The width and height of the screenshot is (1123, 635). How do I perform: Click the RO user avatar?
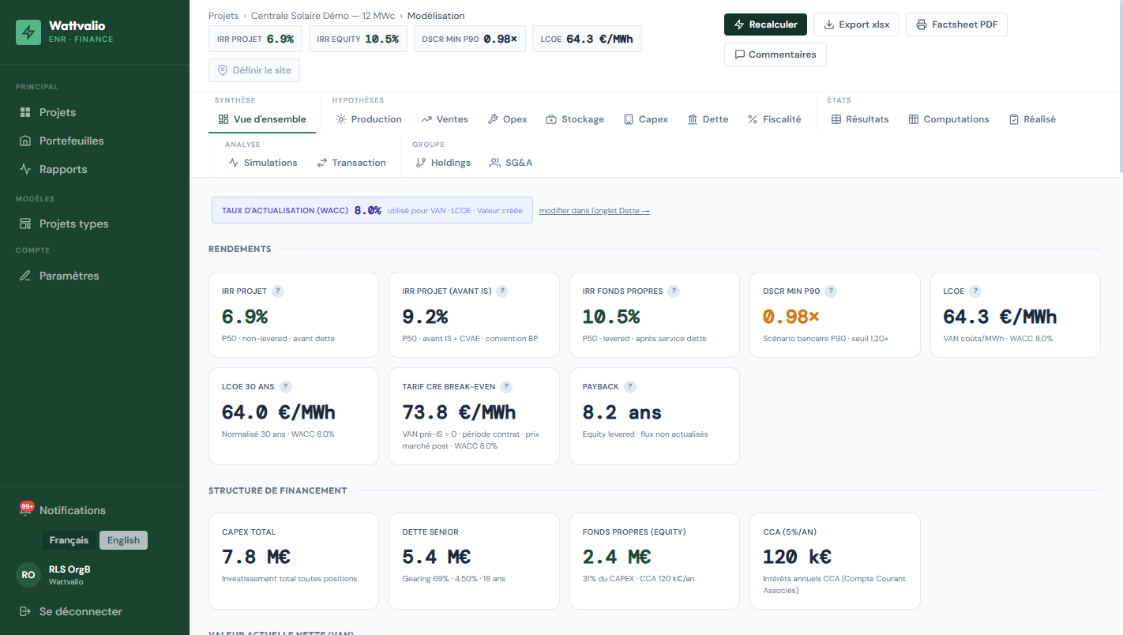[28, 575]
